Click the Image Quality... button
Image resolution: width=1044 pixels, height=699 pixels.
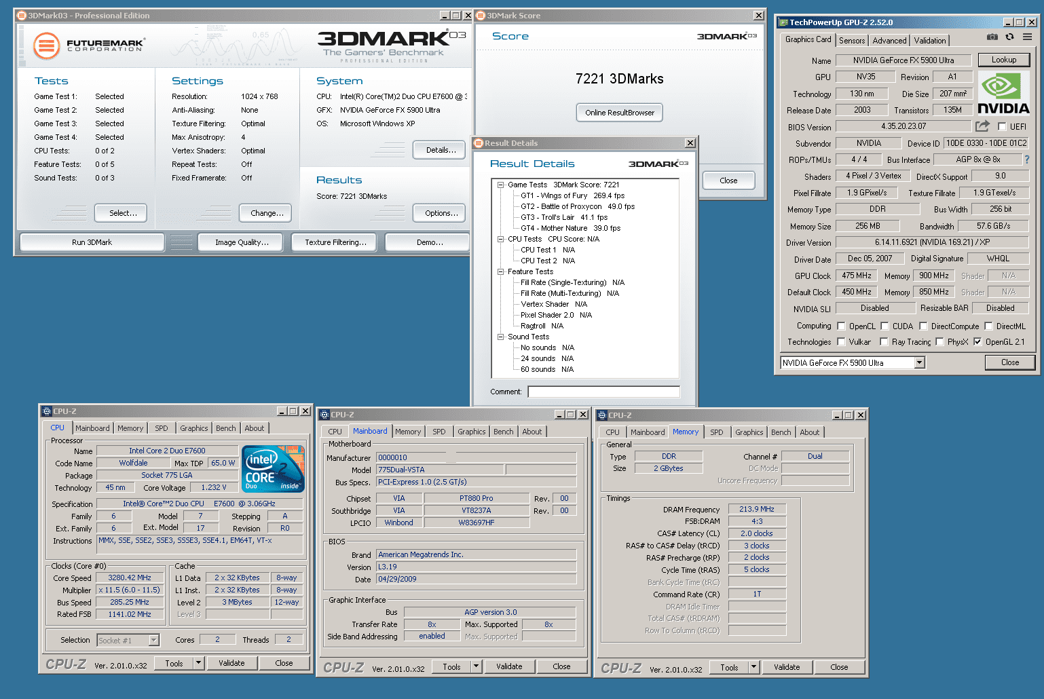click(x=242, y=242)
